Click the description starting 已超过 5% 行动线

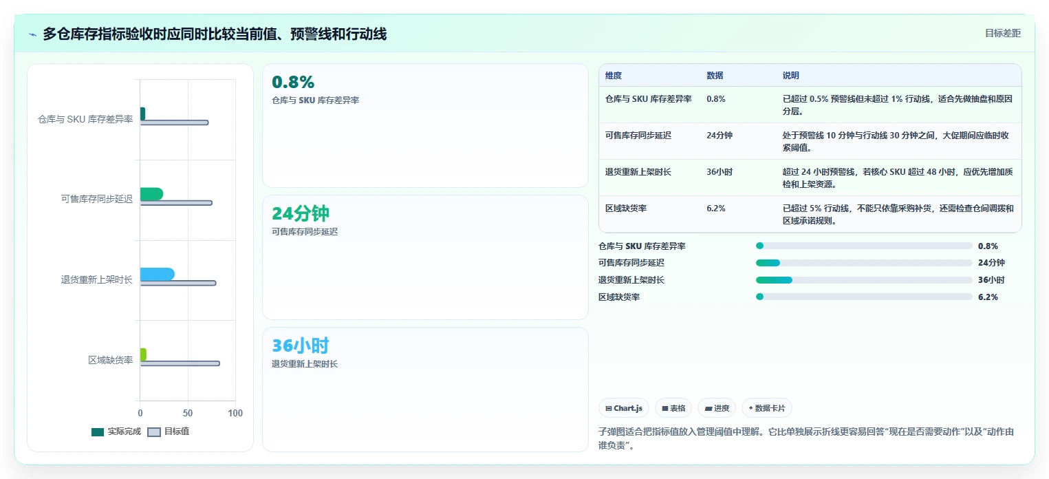pos(898,214)
